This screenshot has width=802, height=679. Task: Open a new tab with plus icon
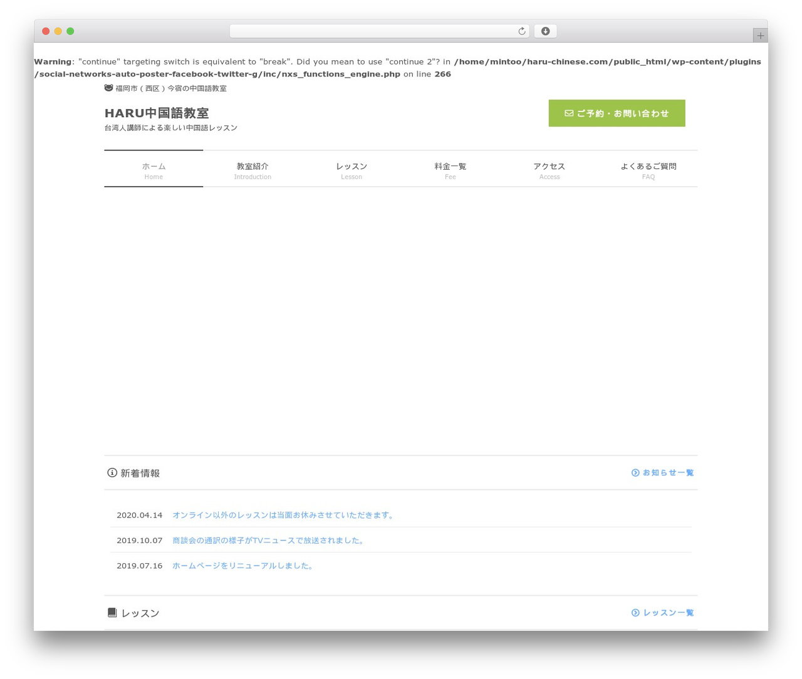click(760, 36)
